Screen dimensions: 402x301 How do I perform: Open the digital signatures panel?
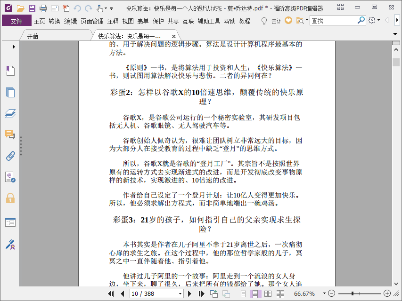click(10, 177)
